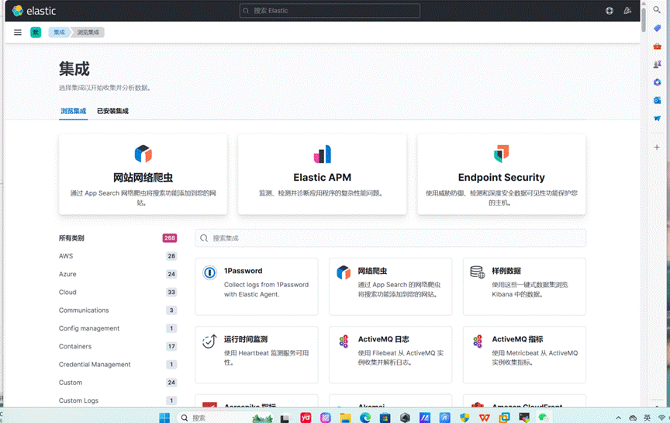Open Edge sidebar paper plane icon
This screenshot has width=670, height=423.
pyautogui.click(x=657, y=119)
